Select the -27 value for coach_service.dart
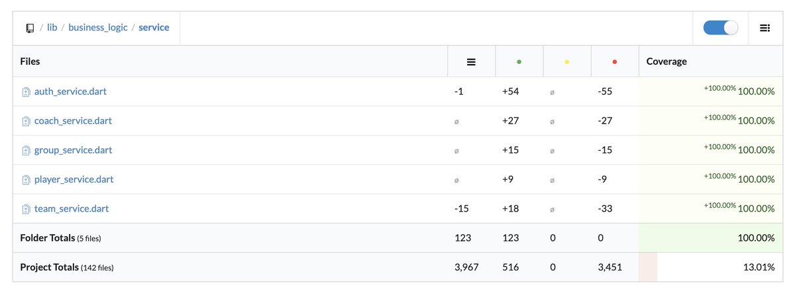This screenshot has height=293, width=795. click(606, 121)
